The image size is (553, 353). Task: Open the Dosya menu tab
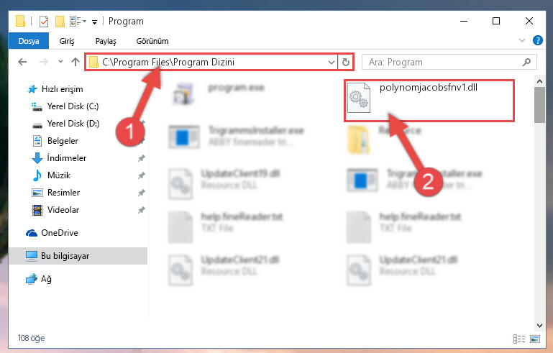29,41
